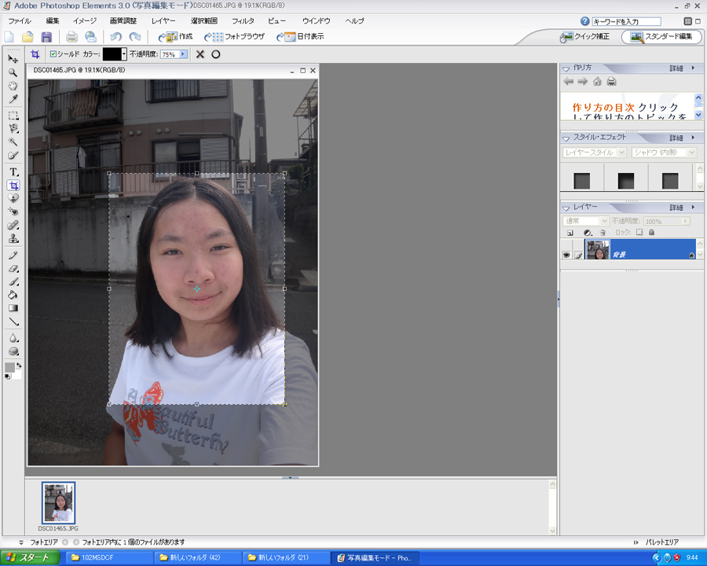Open the フィルタ menu
The width and height of the screenshot is (707, 566).
click(243, 20)
